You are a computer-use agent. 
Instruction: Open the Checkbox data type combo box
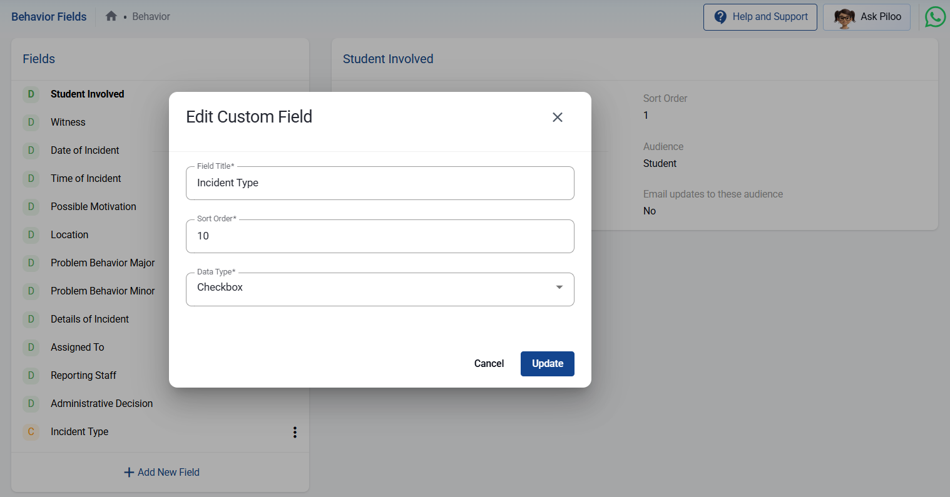tap(369, 289)
